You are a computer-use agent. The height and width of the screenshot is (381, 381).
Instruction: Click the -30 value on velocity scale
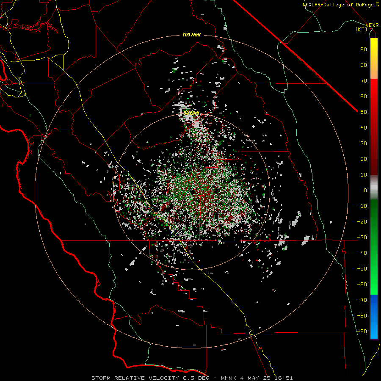[x=362, y=237]
